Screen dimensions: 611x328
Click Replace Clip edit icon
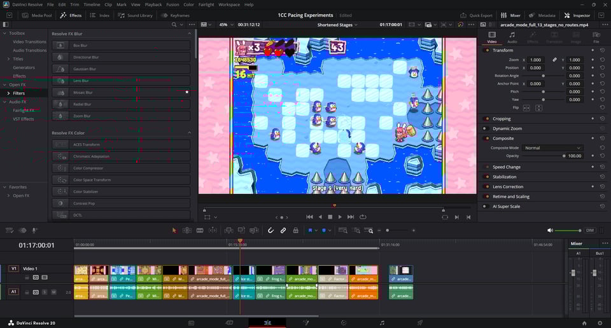(254, 230)
